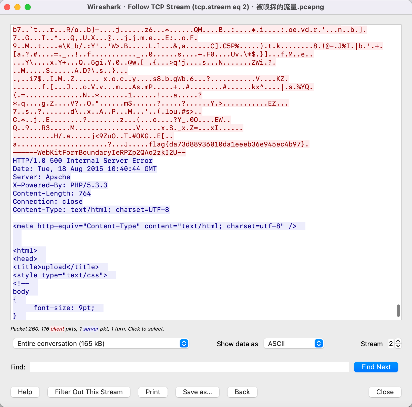This screenshot has width=412, height=407.
Task: Click the Content-Length: 764 line
Action: click(52, 193)
